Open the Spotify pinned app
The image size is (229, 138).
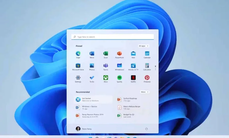point(119,78)
